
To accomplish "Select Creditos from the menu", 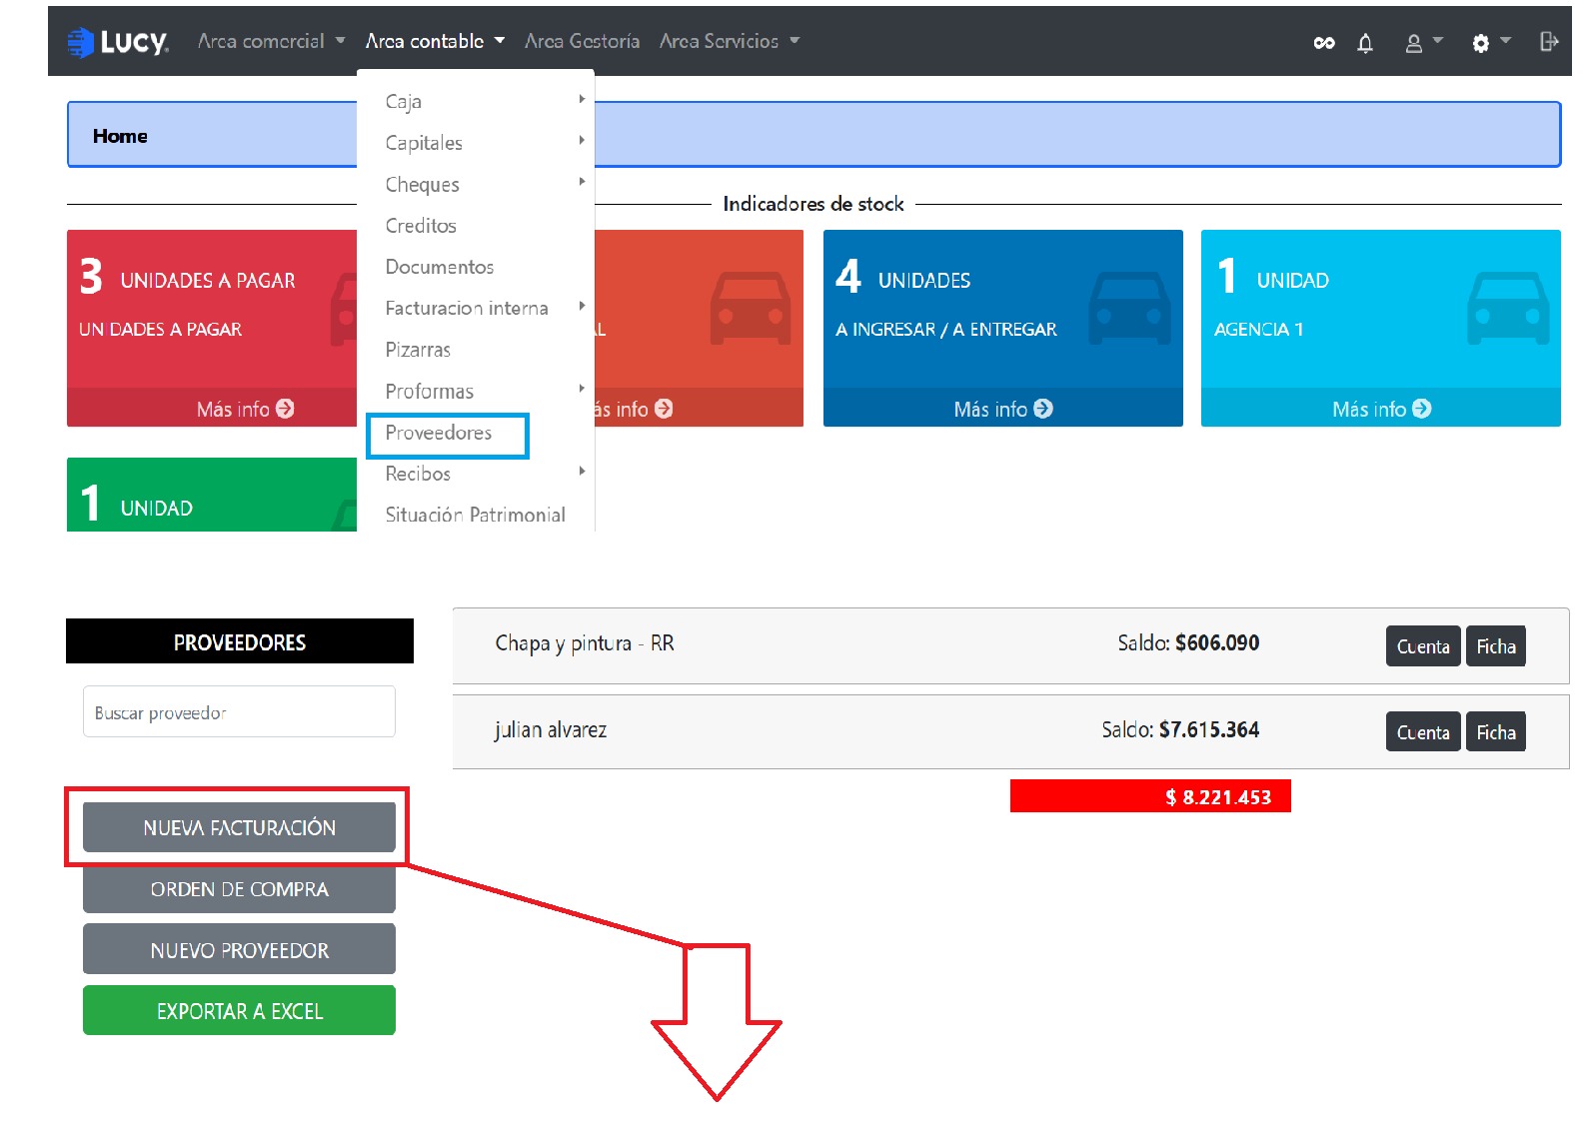I will tap(421, 226).
